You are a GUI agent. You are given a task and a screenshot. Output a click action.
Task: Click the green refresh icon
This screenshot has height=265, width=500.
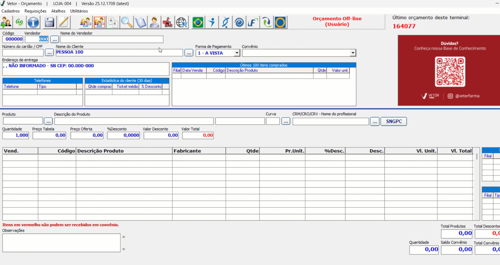click(x=19, y=22)
